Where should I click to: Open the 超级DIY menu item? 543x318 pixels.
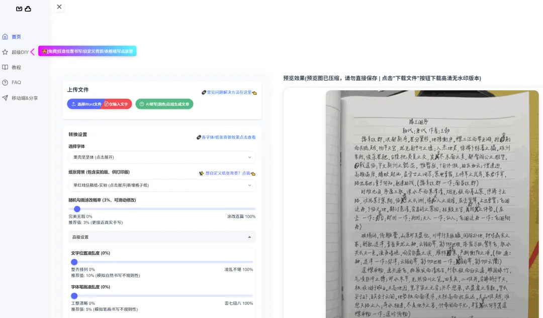coord(20,52)
